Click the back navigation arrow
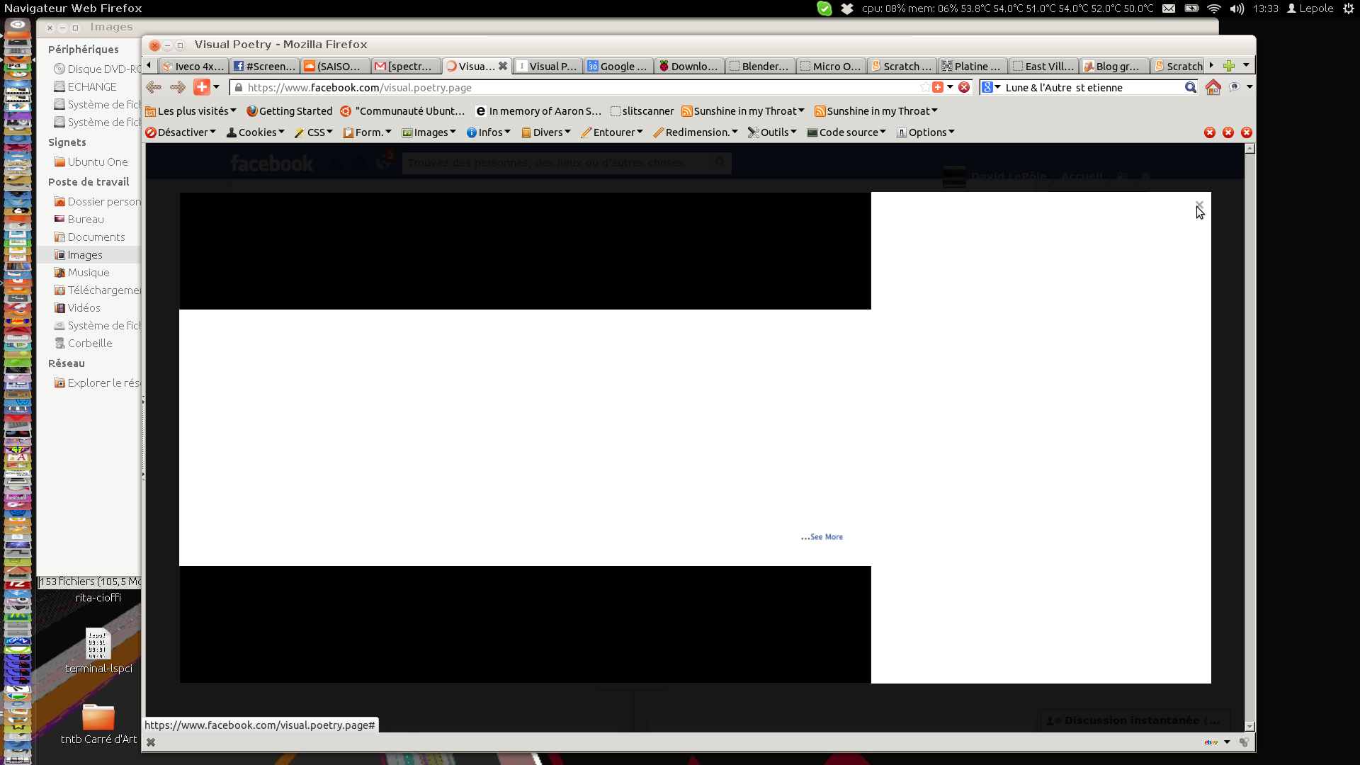Viewport: 1360px width, 765px height. point(154,87)
